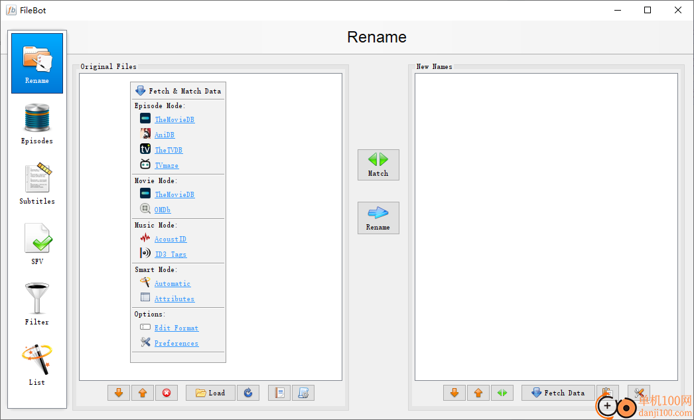Move up in the New Names list
The height and width of the screenshot is (420, 694).
click(478, 393)
